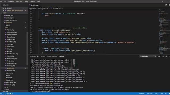Open Employees.php file
The width and height of the screenshot is (170, 95).
12,35
